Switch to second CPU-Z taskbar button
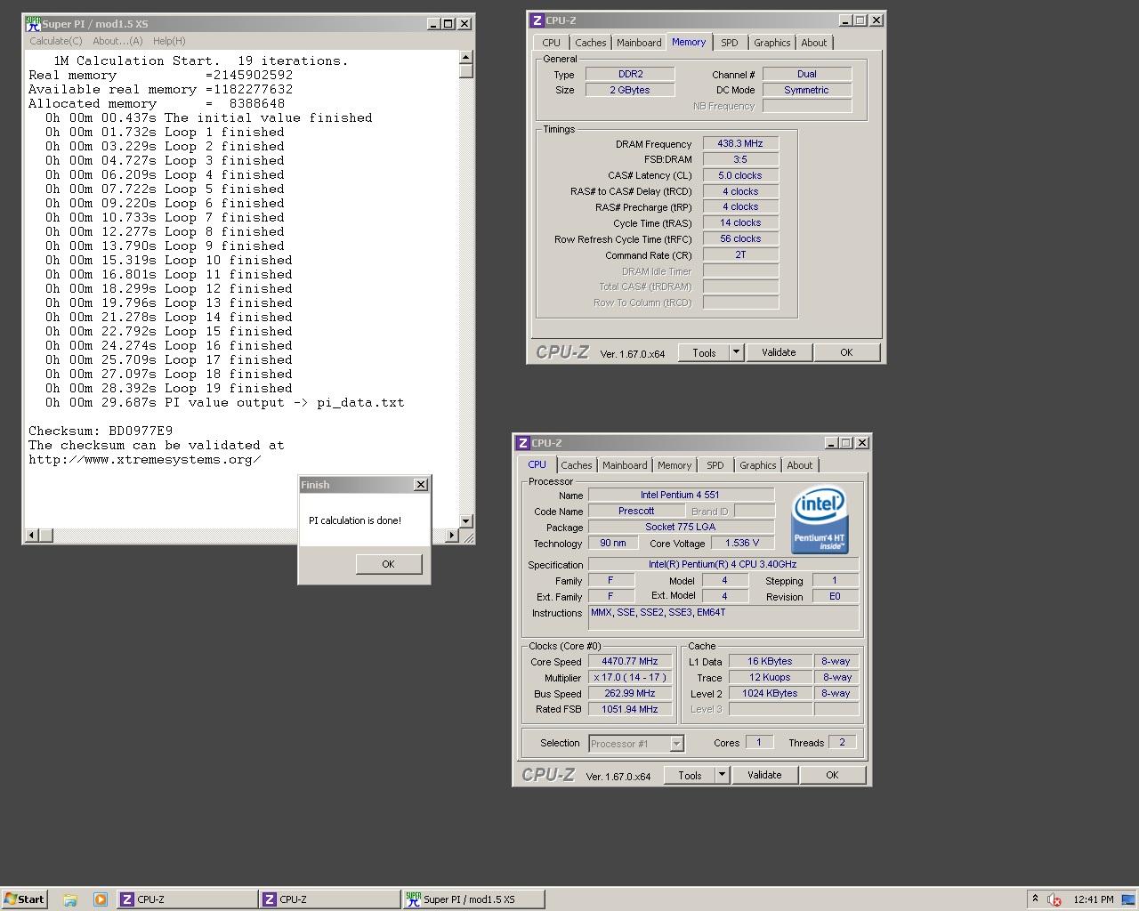1139x911 pixels. [329, 899]
